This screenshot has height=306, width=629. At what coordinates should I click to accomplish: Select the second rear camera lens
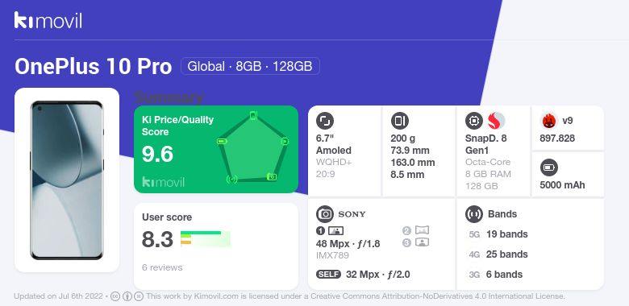[416, 230]
